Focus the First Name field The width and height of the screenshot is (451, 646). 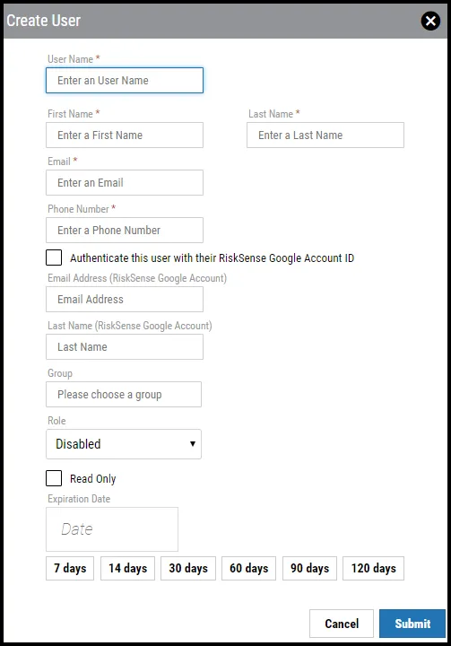(x=125, y=135)
